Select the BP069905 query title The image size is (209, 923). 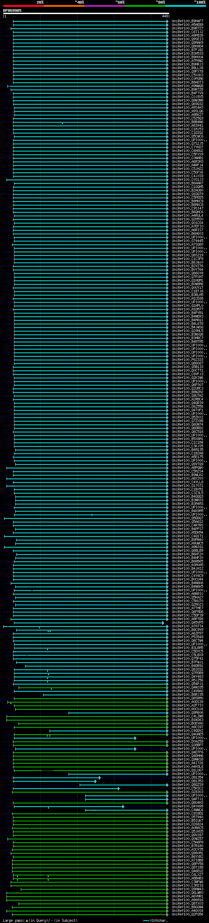coord(12,10)
